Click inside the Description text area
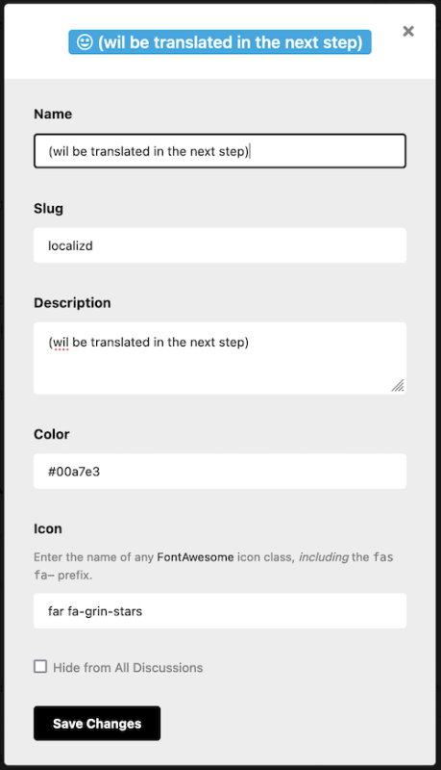This screenshot has height=770, width=441. pos(220,358)
